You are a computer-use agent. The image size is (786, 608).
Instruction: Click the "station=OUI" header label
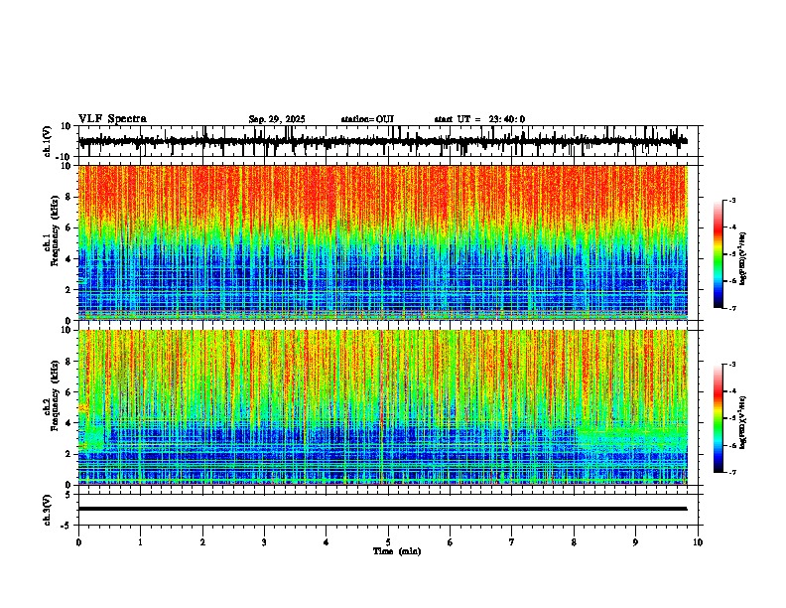click(367, 119)
